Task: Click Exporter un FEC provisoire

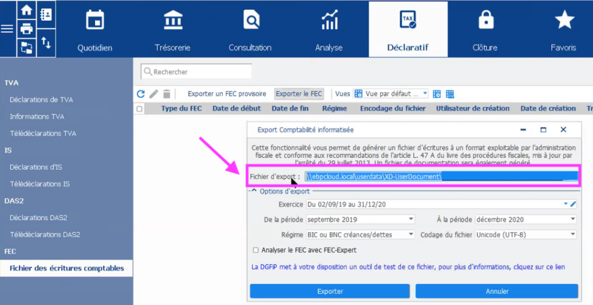Action: click(227, 93)
